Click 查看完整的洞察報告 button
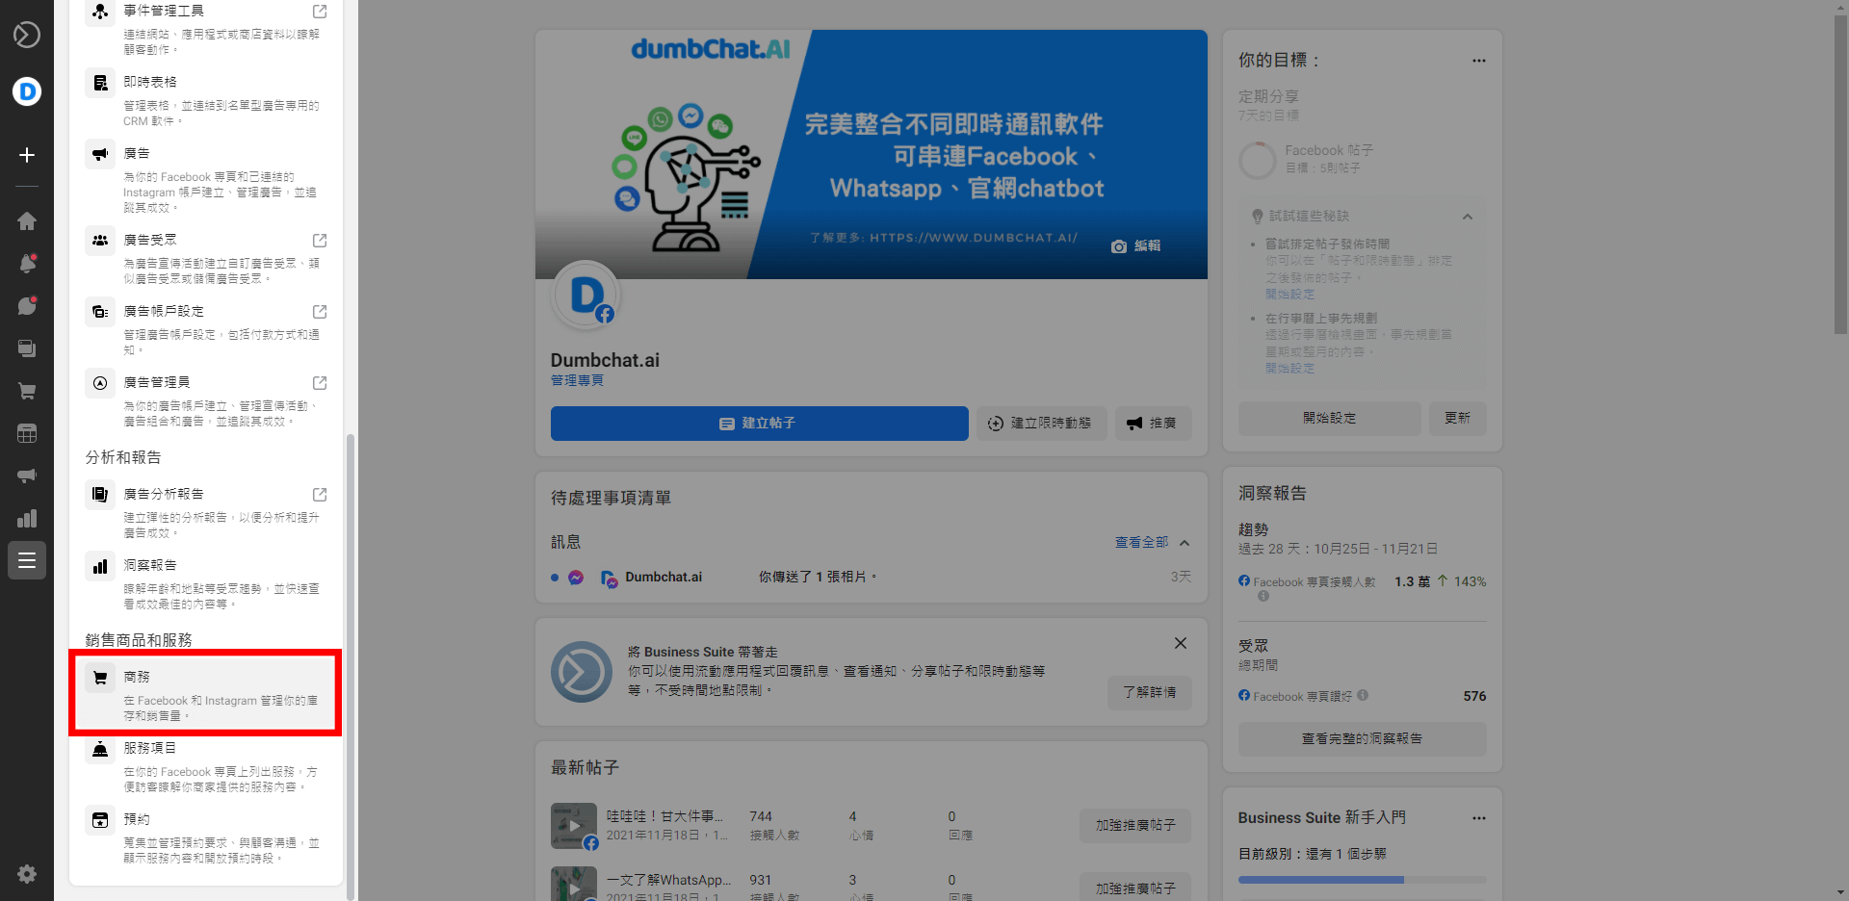The height and width of the screenshot is (901, 1849). pos(1362,739)
